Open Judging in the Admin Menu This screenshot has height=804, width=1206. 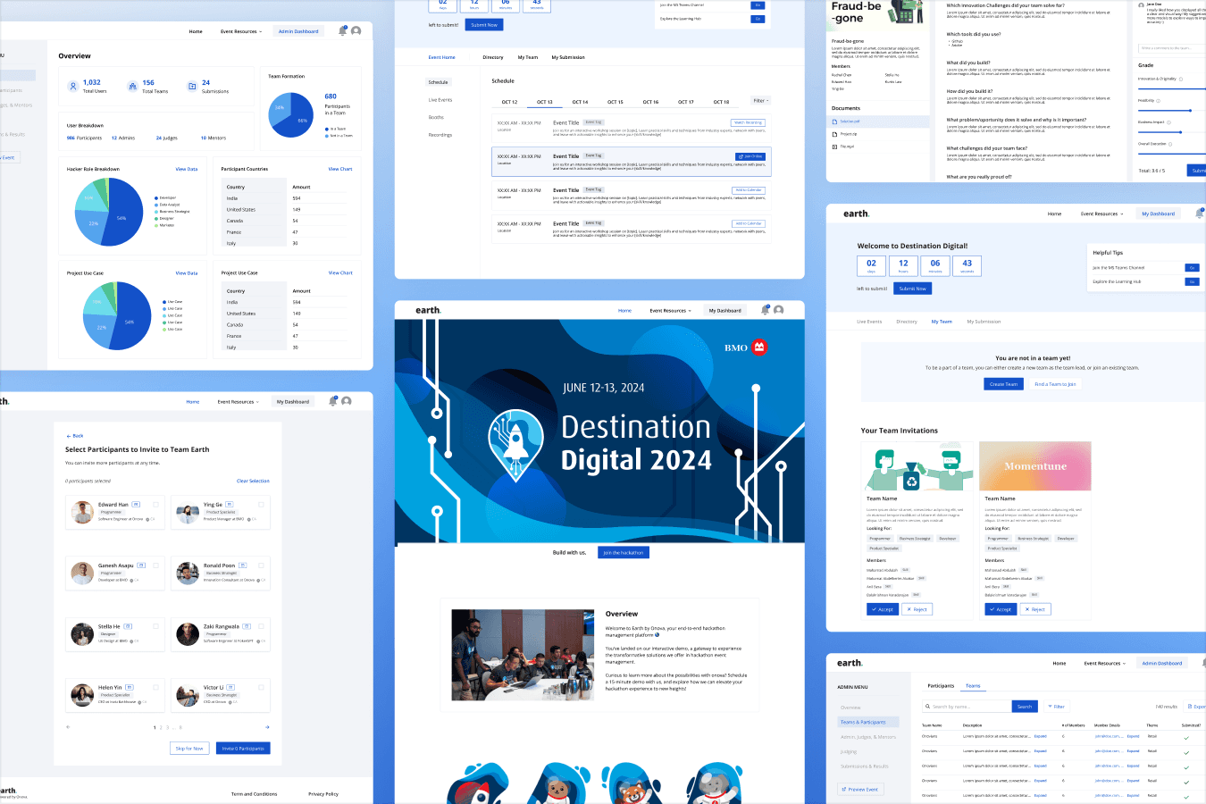coord(849,751)
